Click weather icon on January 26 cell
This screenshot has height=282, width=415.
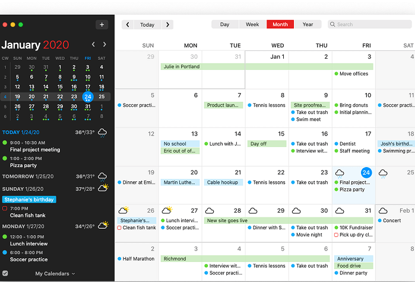[x=123, y=210]
